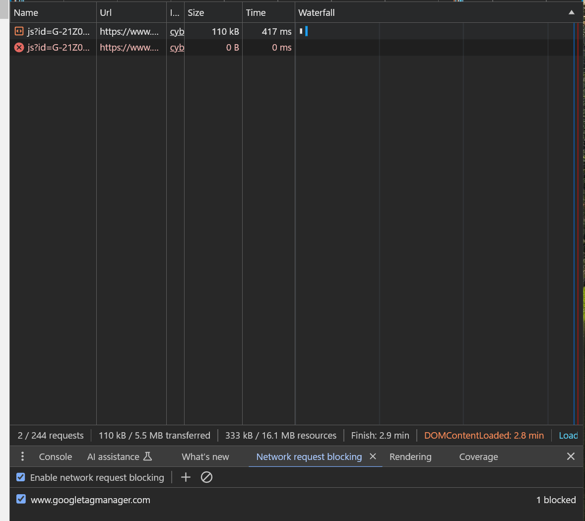The width and height of the screenshot is (585, 521).
Task: Switch to the Rendering tab
Action: click(x=410, y=457)
